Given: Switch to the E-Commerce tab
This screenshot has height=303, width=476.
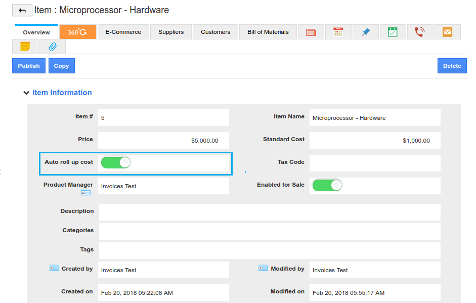Looking at the screenshot, I should point(123,32).
